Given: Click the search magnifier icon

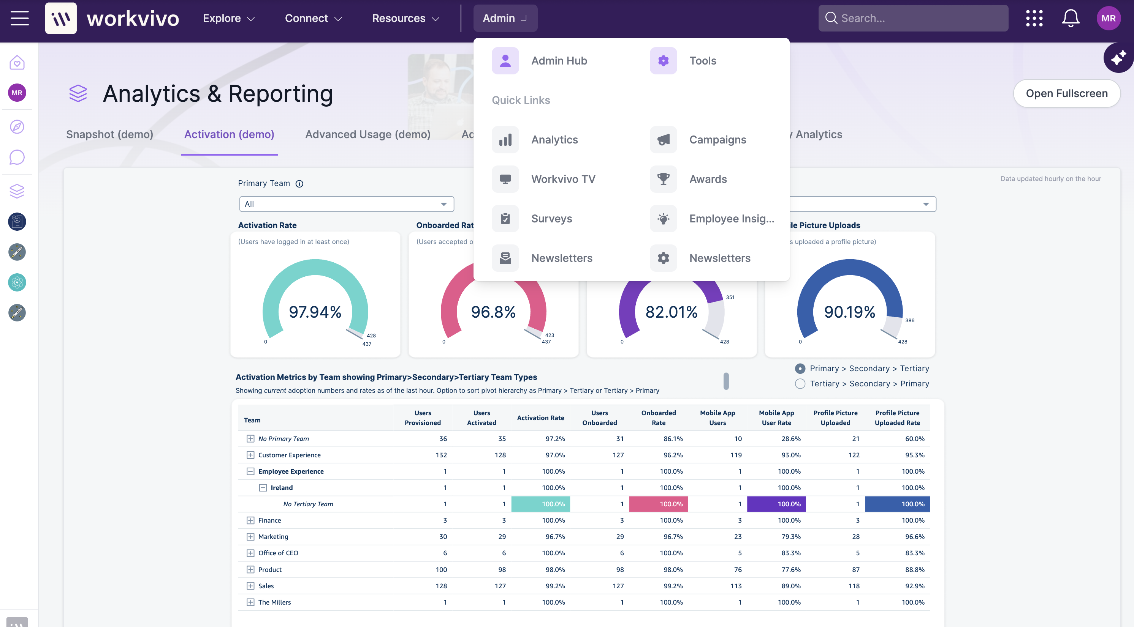Looking at the screenshot, I should click(831, 18).
